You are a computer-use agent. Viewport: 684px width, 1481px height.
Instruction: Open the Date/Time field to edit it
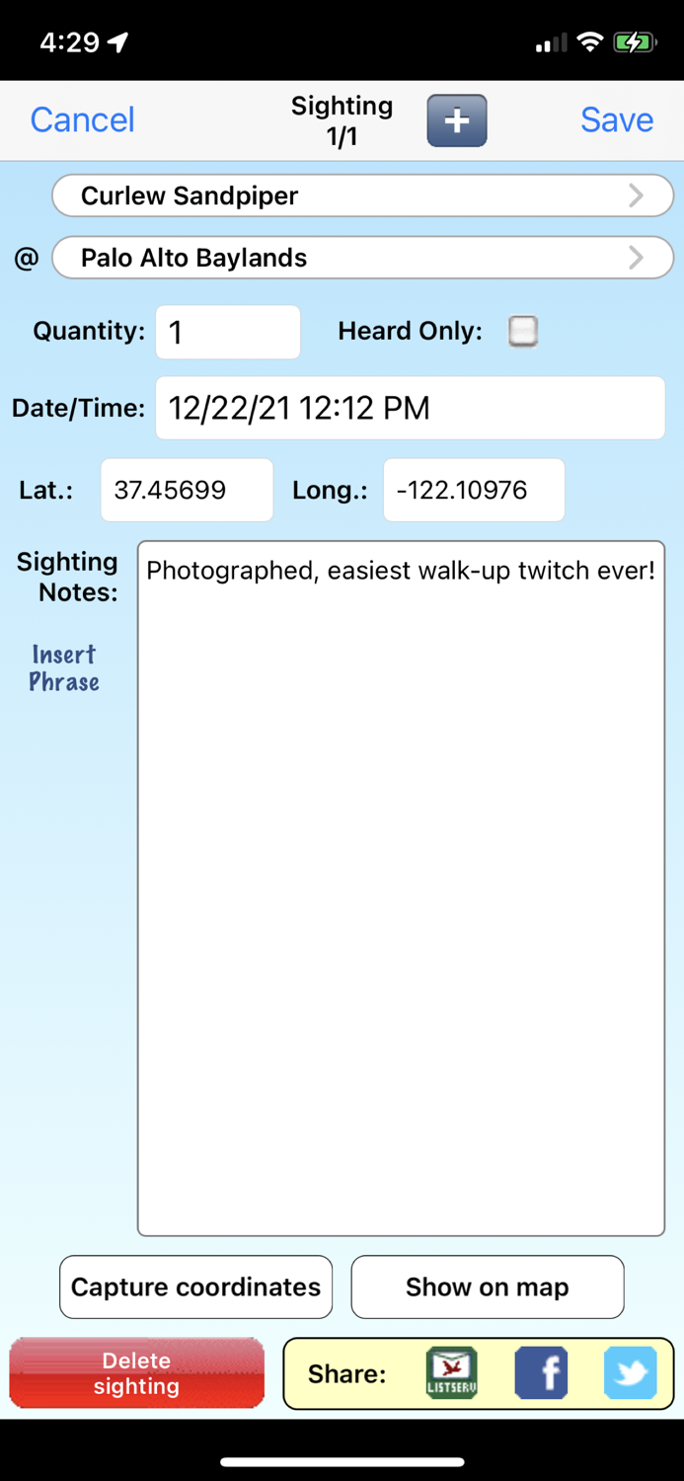point(410,408)
